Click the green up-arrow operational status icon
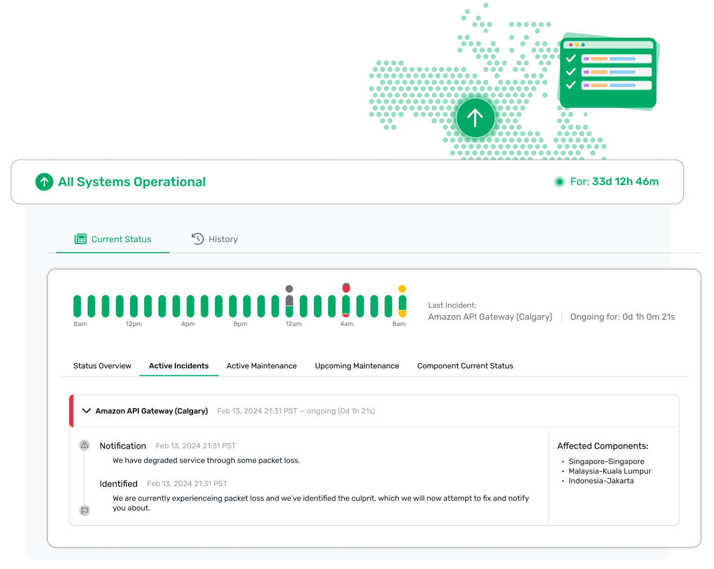The image size is (714, 569). click(x=44, y=182)
